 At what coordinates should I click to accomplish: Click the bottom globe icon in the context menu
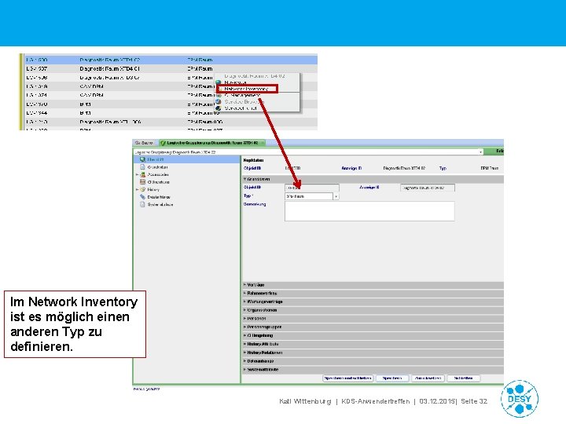[219, 108]
